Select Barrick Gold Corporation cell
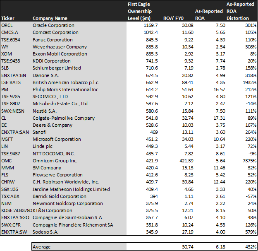Image resolution: width=258 pixels, height=251 pixels. point(60,196)
